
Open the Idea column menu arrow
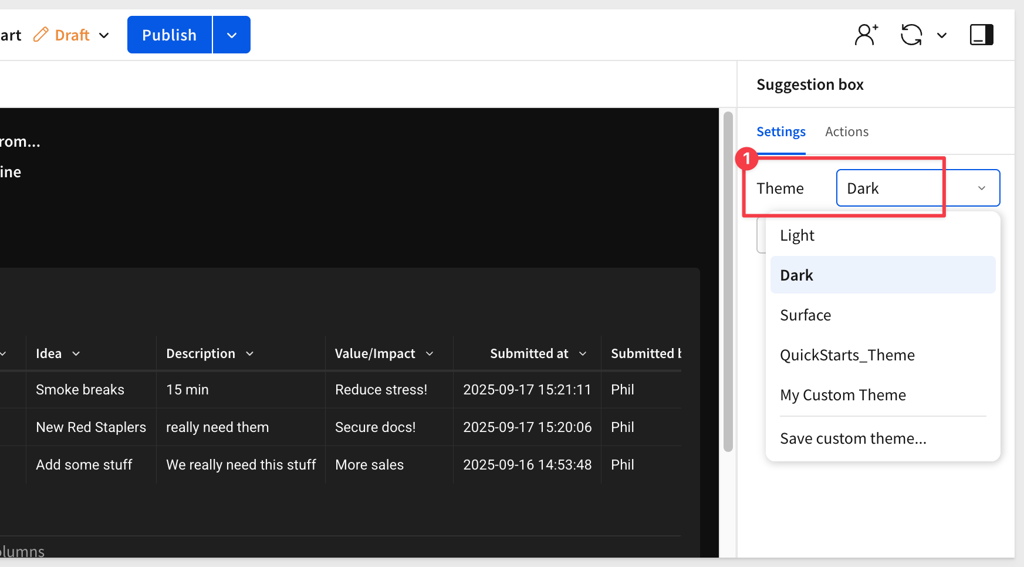[x=76, y=354]
